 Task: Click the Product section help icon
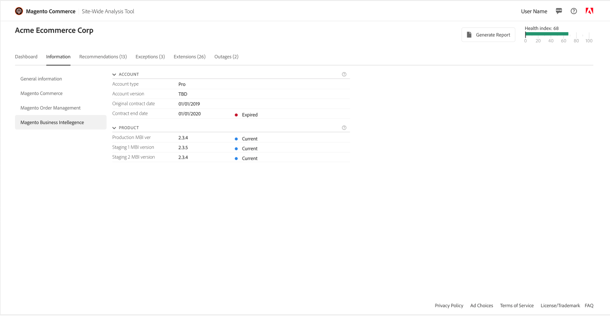point(344,128)
